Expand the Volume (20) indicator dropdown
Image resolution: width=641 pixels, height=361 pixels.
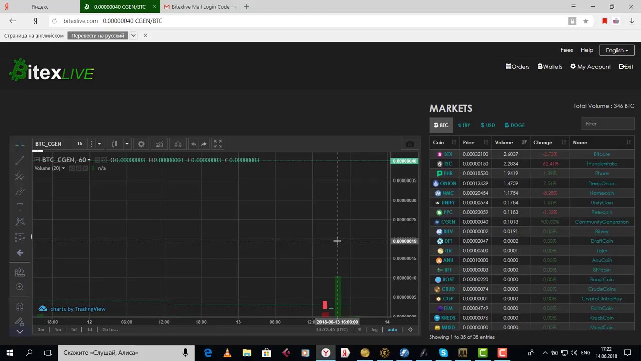tap(63, 168)
